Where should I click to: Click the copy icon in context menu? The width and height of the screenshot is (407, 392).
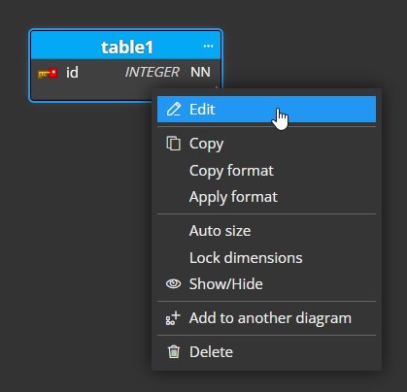(x=174, y=144)
